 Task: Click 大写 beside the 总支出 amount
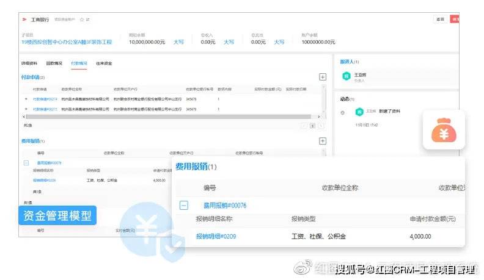click(x=279, y=42)
